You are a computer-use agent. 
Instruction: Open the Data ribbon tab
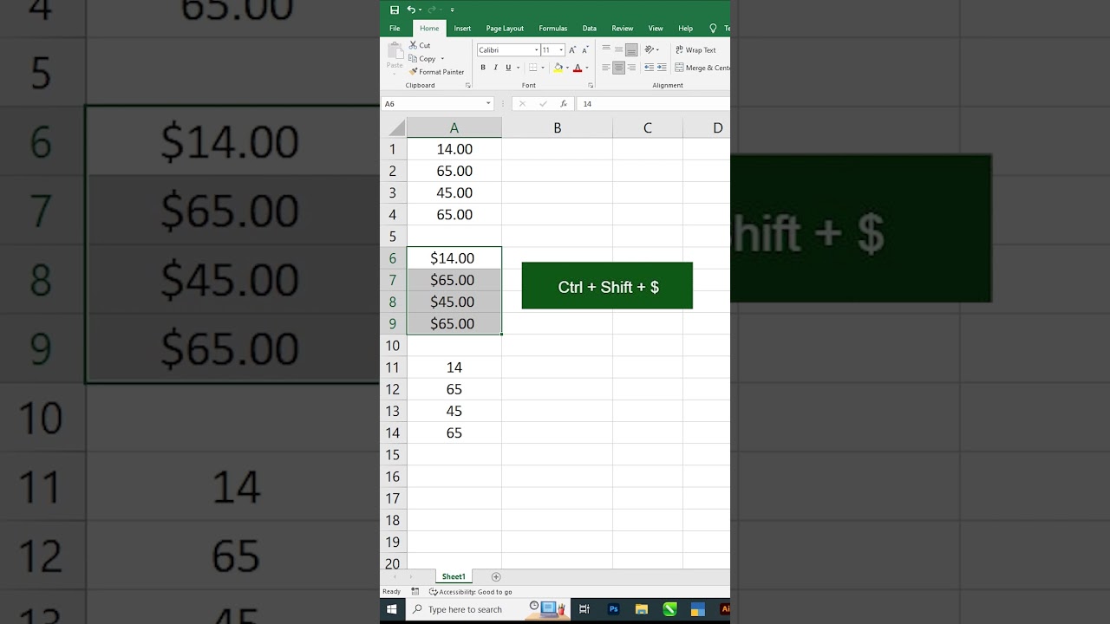pyautogui.click(x=590, y=29)
